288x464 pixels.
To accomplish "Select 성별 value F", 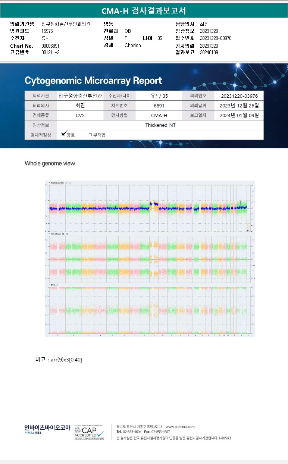I will (126, 38).
